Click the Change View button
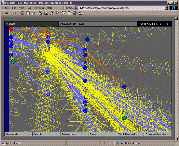The height and width of the screenshot is (146, 179). coord(18,134)
